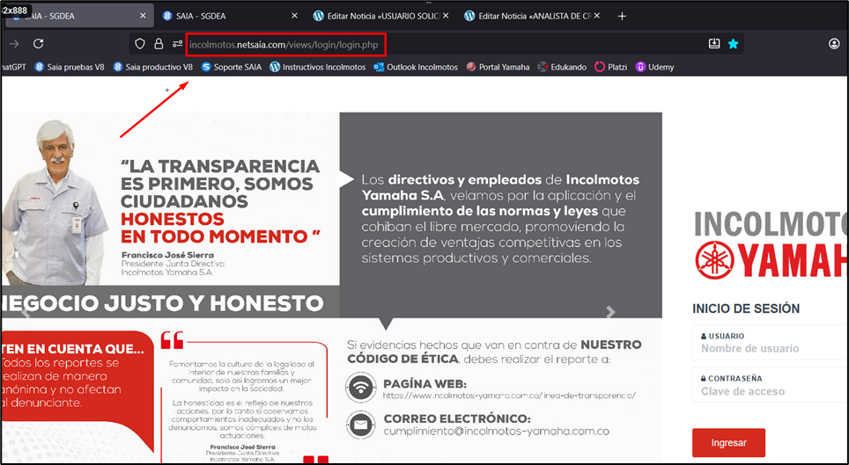Open the account profile icon
Image resolution: width=849 pixels, height=465 pixels.
834,44
